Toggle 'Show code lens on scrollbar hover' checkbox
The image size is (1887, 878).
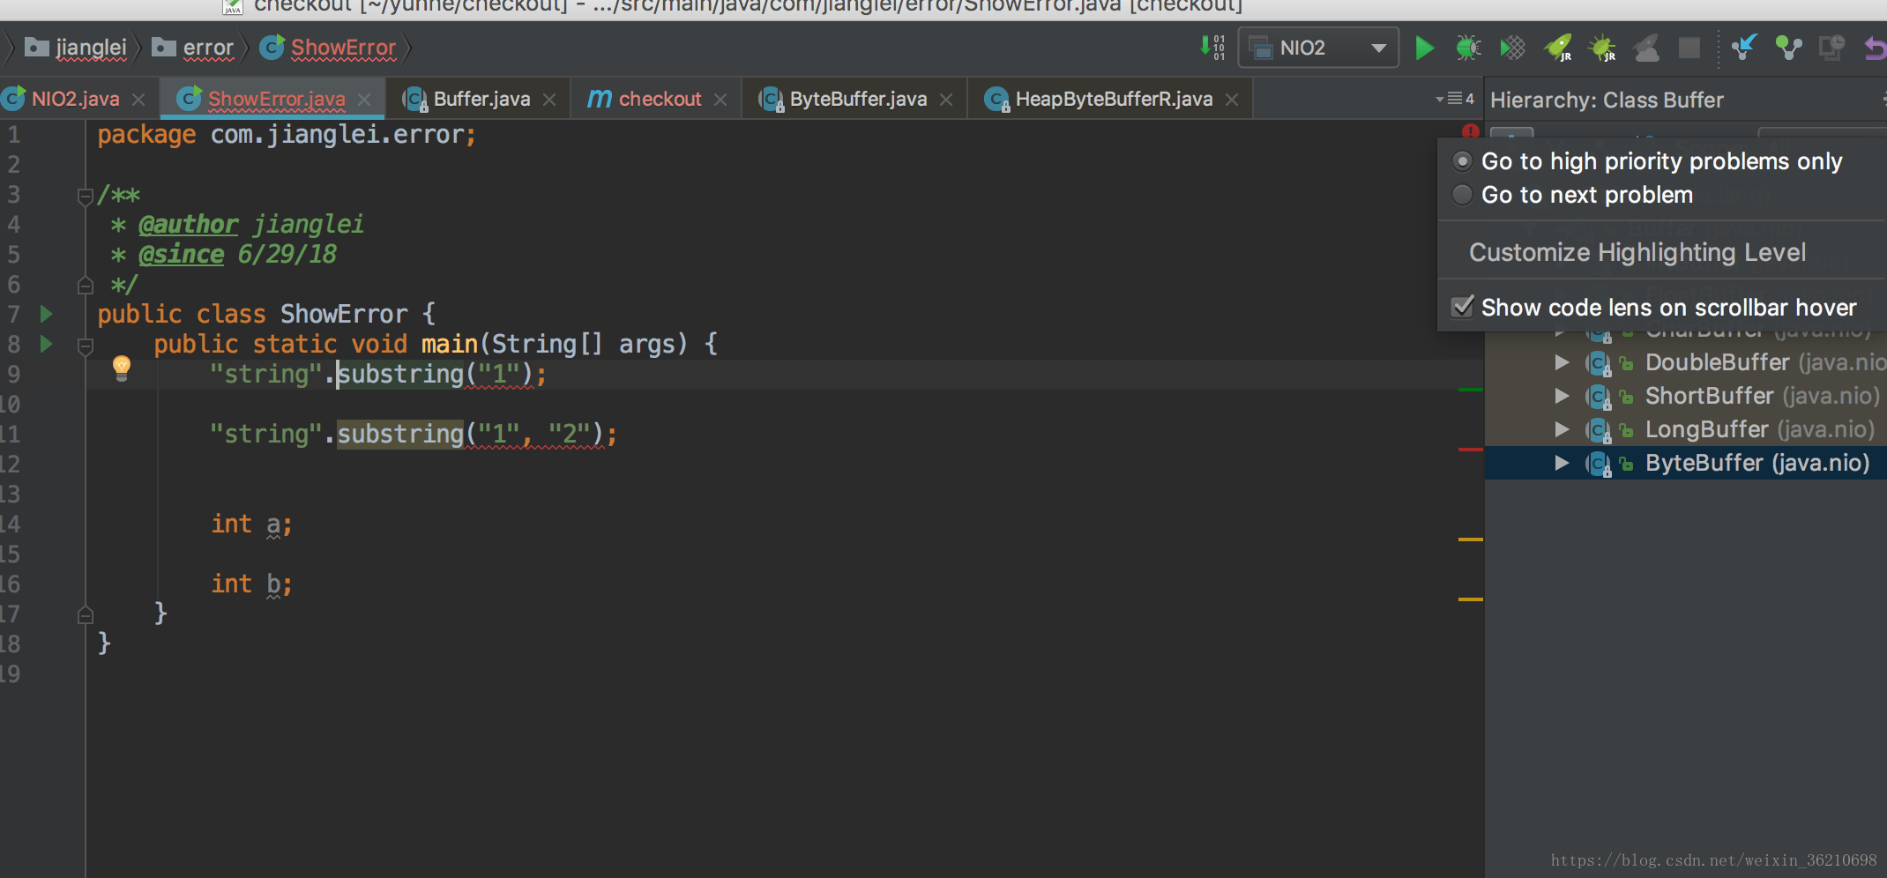click(1462, 307)
